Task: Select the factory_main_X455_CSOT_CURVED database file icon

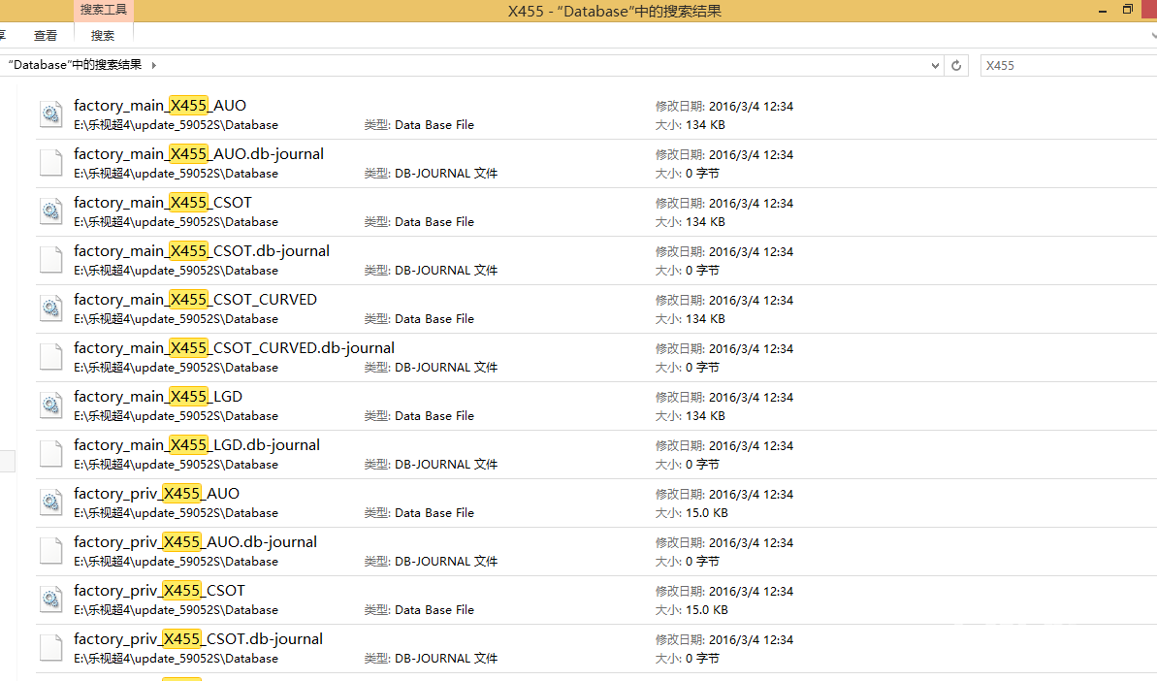Action: (50, 308)
